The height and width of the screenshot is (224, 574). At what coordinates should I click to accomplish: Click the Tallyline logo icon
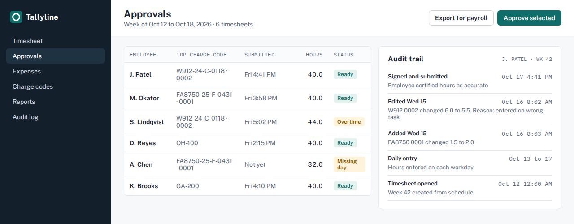click(x=16, y=17)
